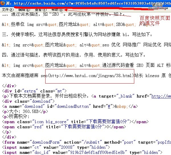Open the 编辑(E) menu
Screen dimensions: 171x155
(x=24, y=10)
